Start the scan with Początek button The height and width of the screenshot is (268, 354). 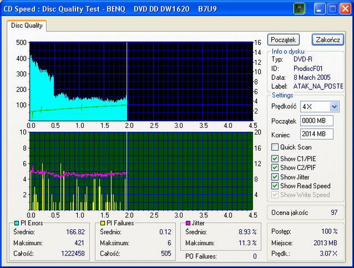[x=283, y=40]
